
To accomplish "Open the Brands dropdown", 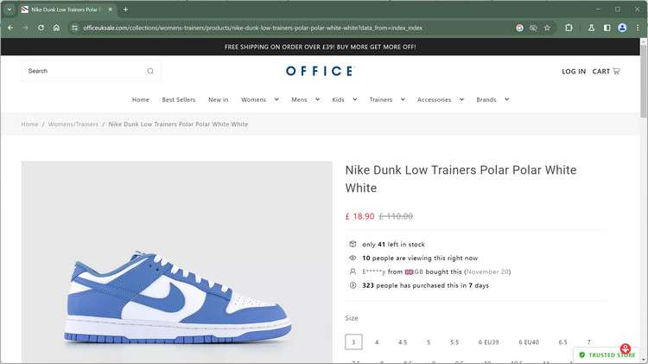I will click(x=506, y=99).
